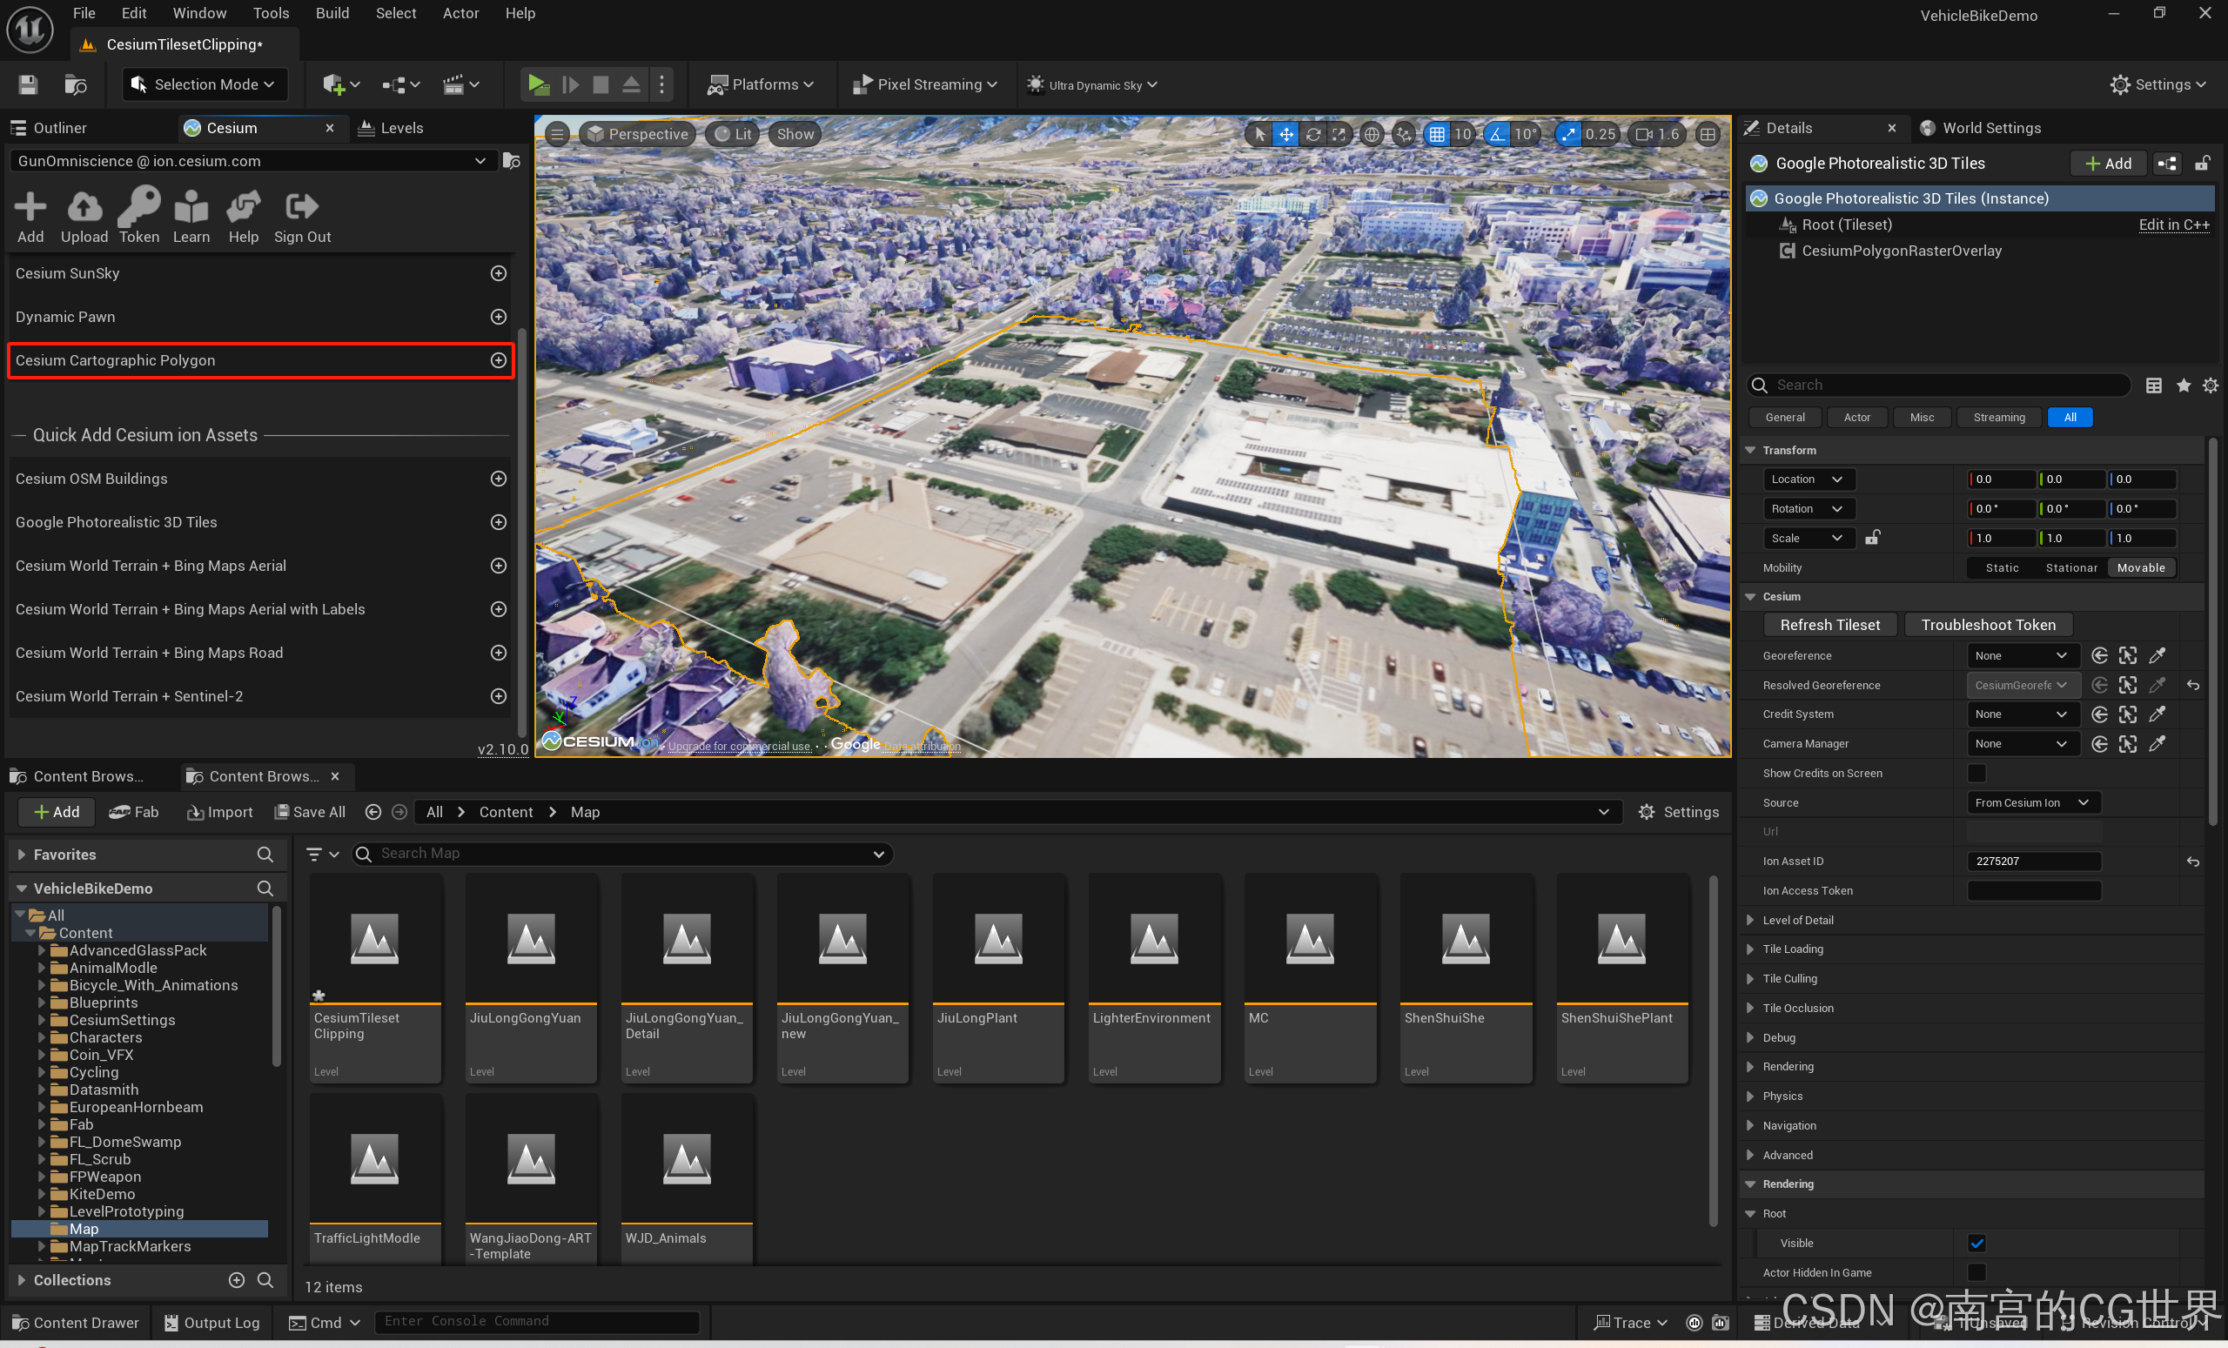
Task: Open the Content Drawer
Action: point(76,1322)
